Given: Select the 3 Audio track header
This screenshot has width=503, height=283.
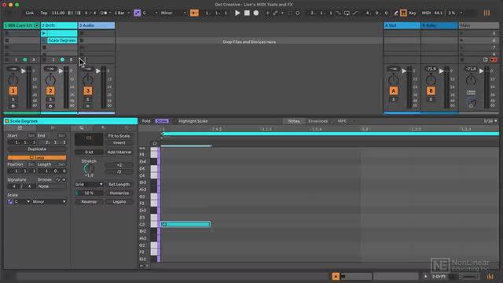Looking at the screenshot, I should (96, 25).
